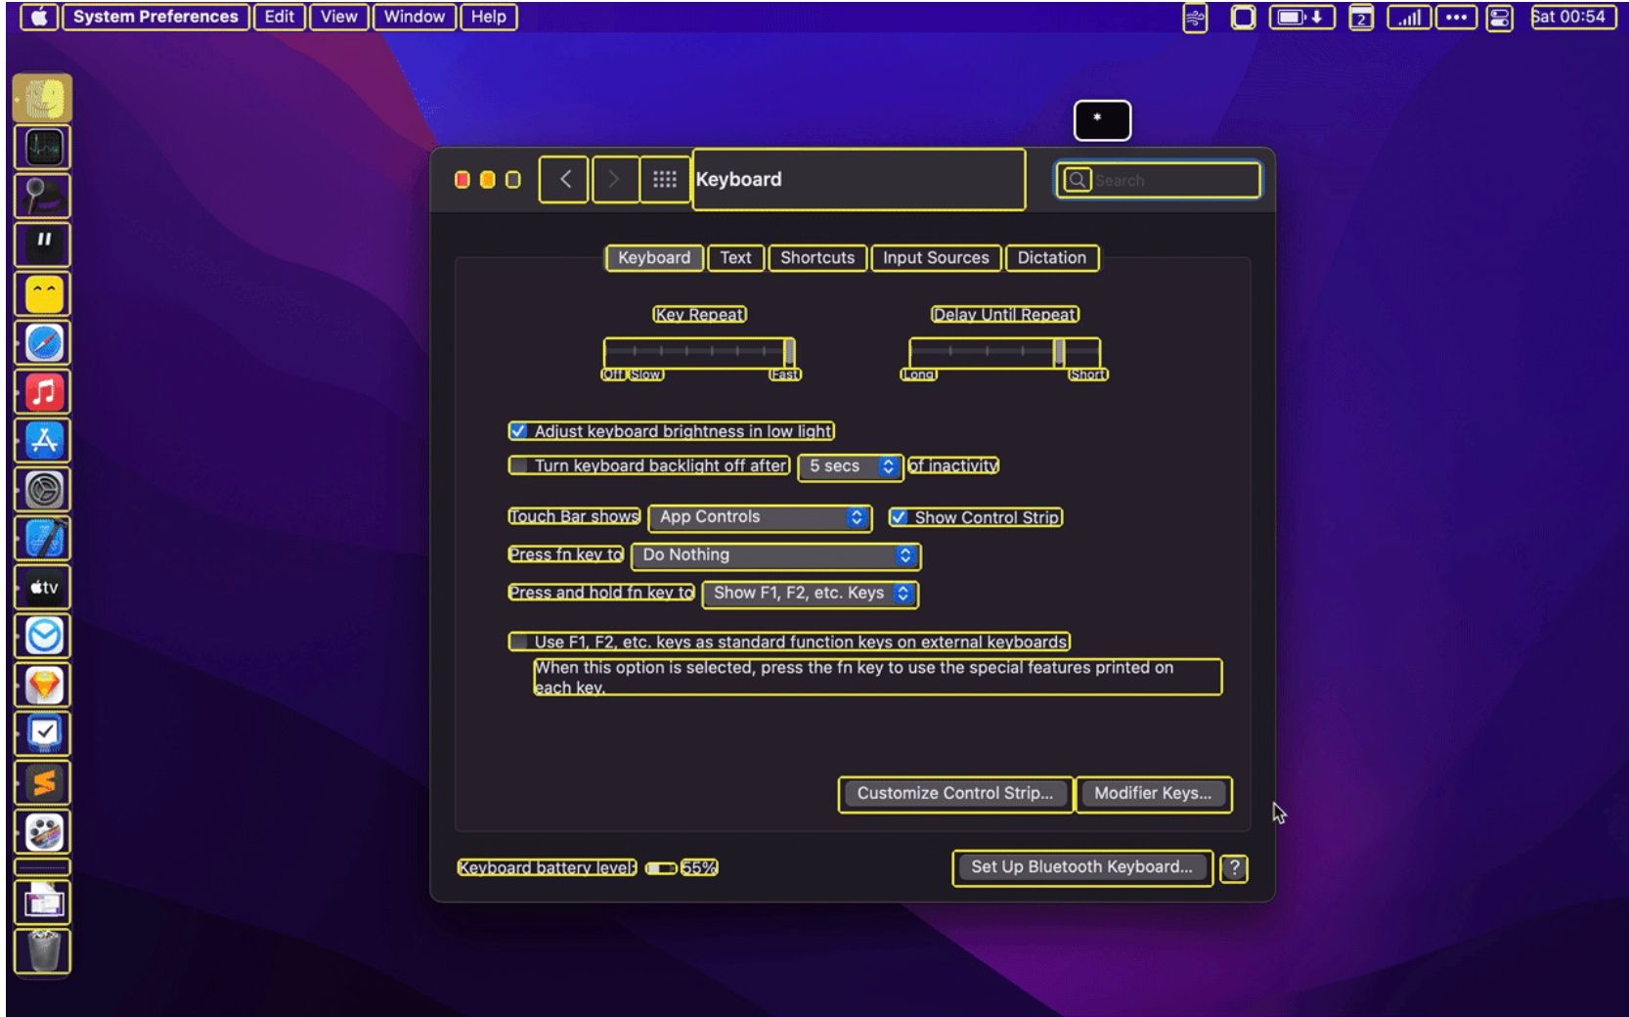Click Customize Control Strip button

[x=955, y=794]
